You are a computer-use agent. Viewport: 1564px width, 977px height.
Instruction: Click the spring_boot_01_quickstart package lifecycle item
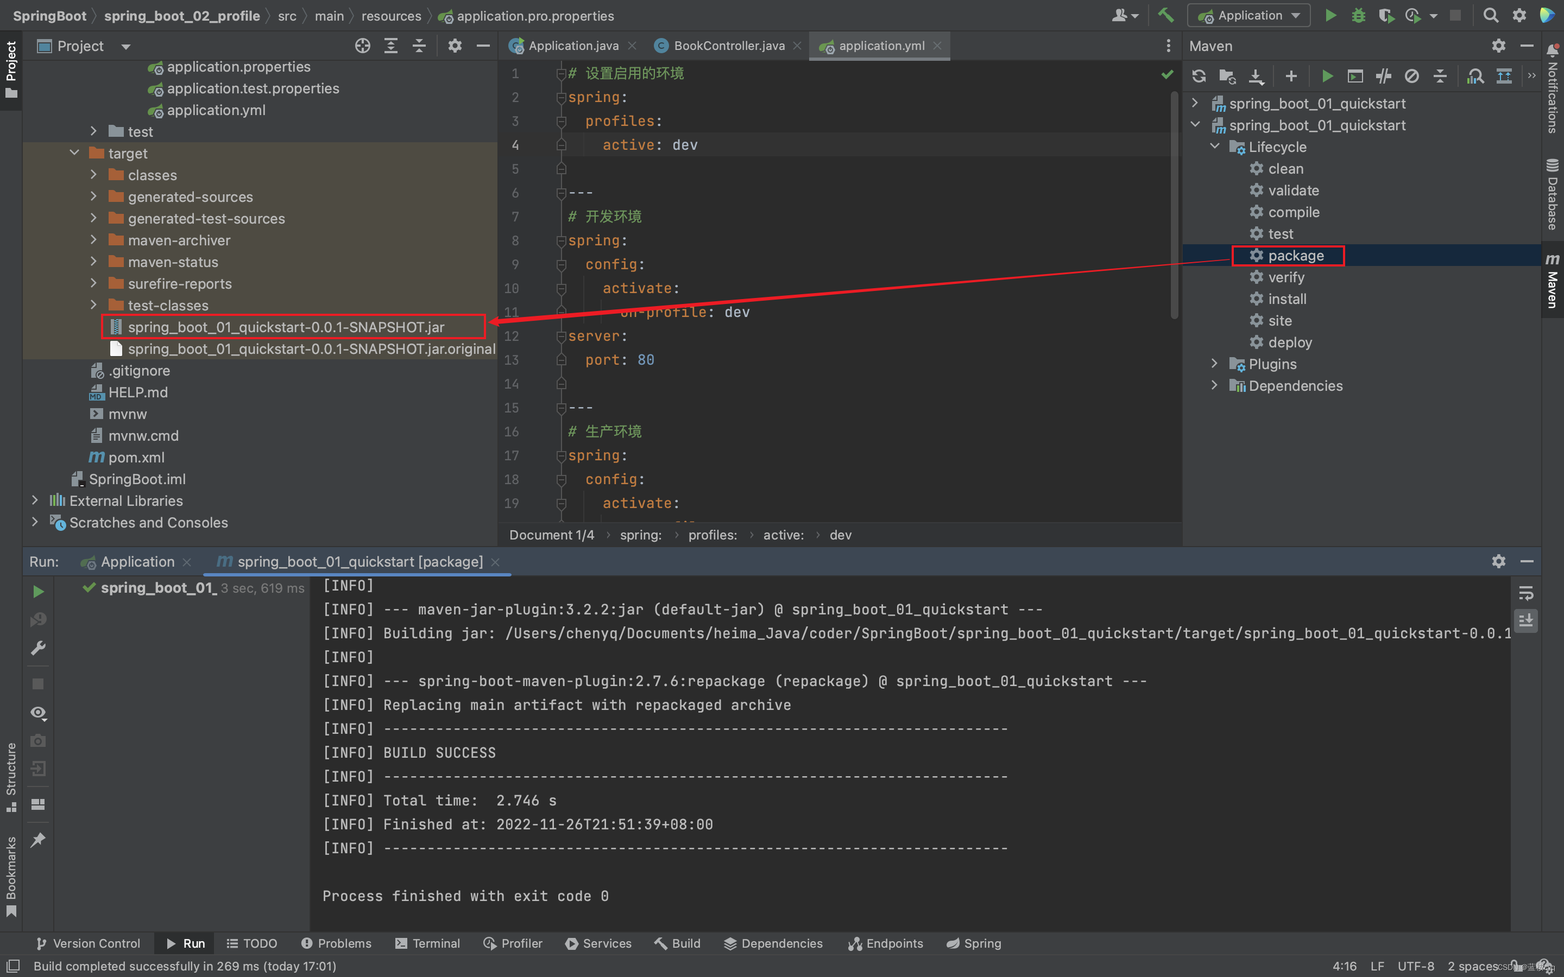1295,256
